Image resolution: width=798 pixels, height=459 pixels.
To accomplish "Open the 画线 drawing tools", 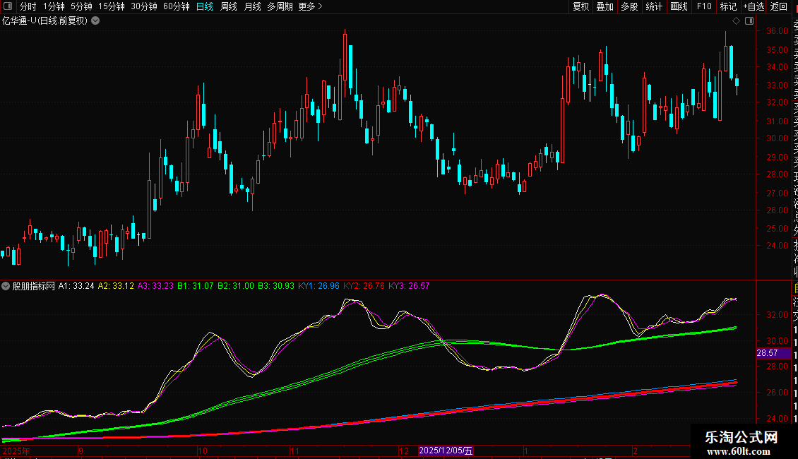I will 679,7.
